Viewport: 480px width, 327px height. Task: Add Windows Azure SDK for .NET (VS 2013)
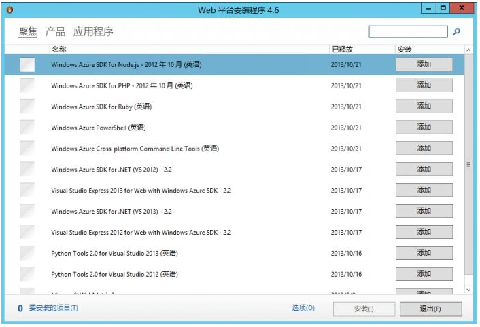[424, 211]
